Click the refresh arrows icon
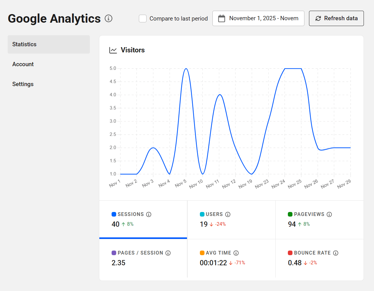 coord(318,18)
